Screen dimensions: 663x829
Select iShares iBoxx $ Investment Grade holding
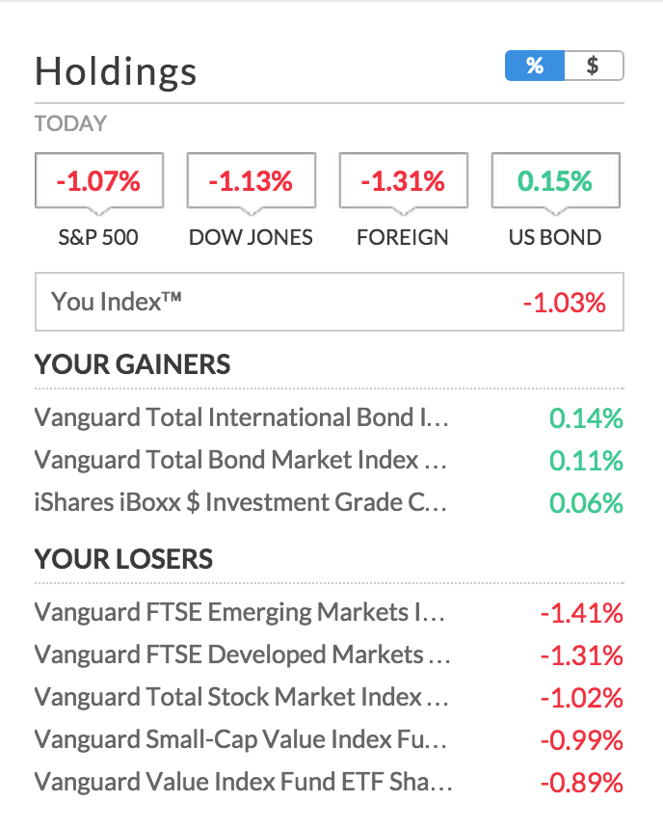pos(241,503)
